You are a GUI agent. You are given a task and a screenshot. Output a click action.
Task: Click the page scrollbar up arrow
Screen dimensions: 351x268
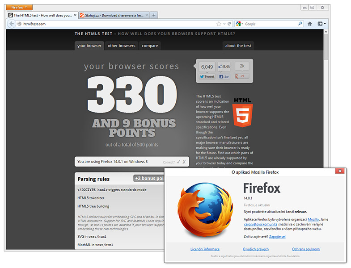pyautogui.click(x=326, y=32)
